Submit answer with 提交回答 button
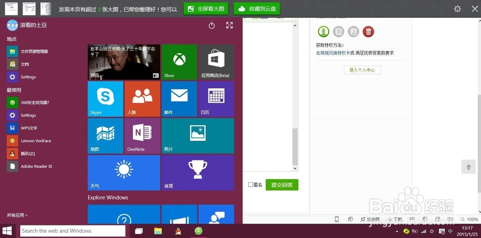The image size is (481, 238). [282, 185]
